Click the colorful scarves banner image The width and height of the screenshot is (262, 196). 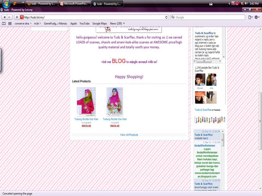point(210,120)
